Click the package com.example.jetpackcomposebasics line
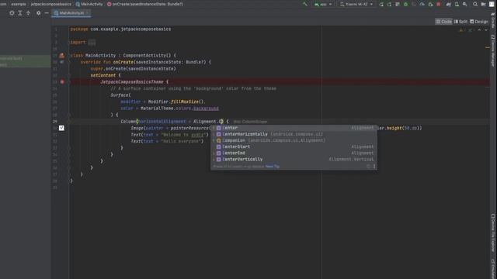This screenshot has width=497, height=279. [120, 29]
